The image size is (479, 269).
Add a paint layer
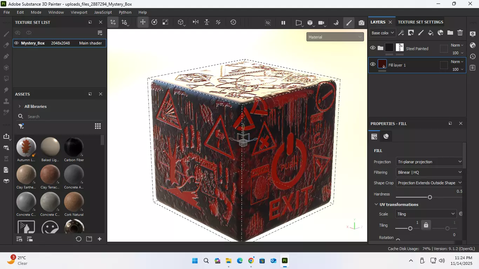[421, 33]
